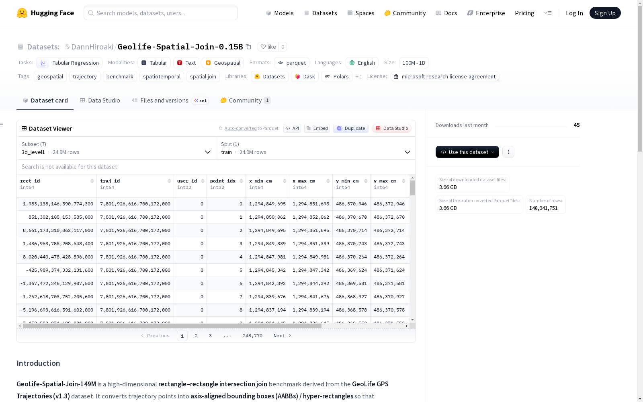Open the Polars library tag
This screenshot has width=643, height=402.
337,76
